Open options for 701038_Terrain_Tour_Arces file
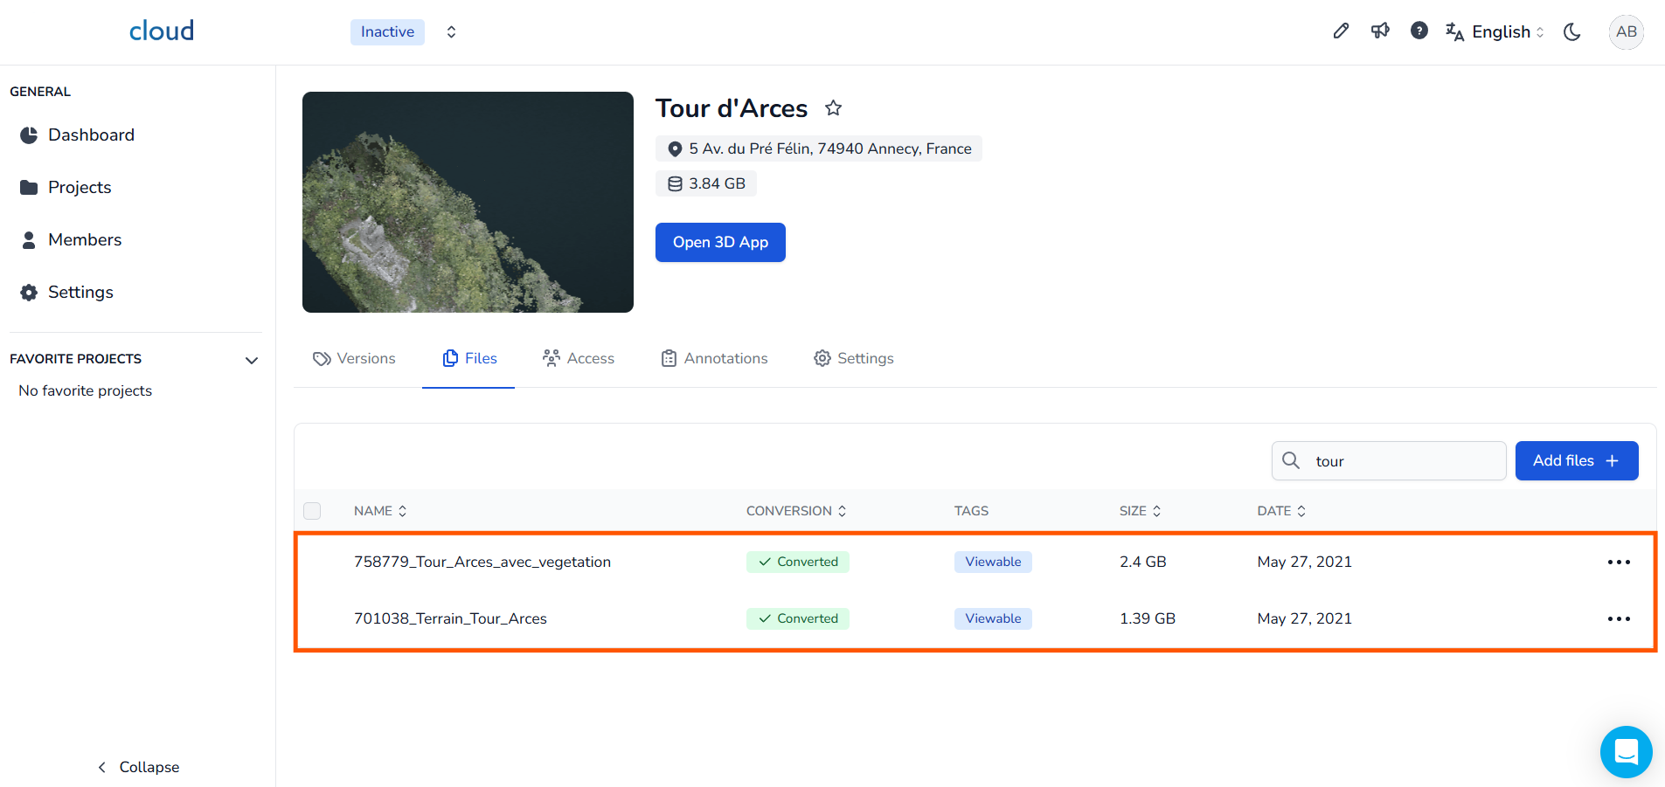 [x=1619, y=619]
